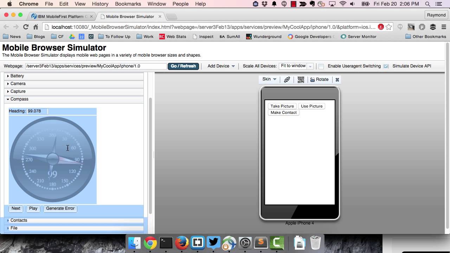The image size is (450, 253).
Task: Click Generate Error button
Action: point(60,208)
